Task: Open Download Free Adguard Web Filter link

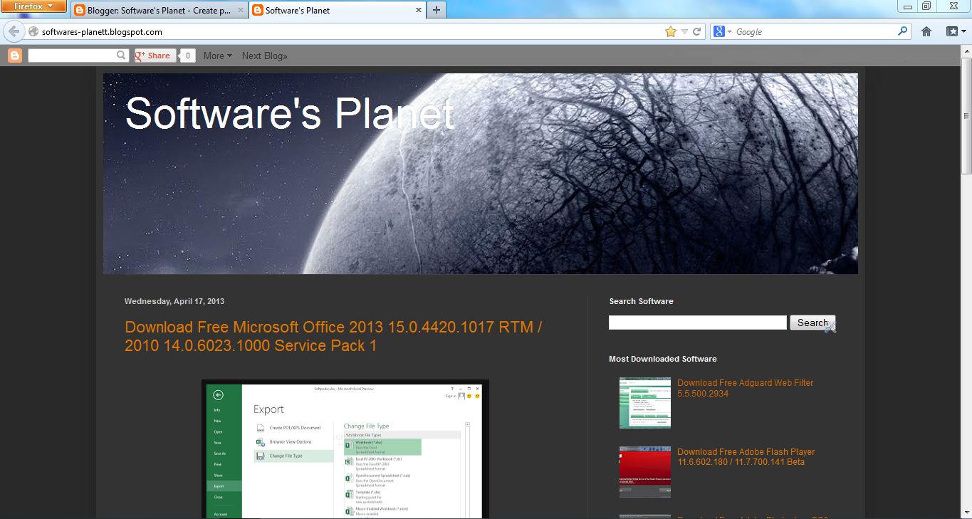Action: coord(746,388)
